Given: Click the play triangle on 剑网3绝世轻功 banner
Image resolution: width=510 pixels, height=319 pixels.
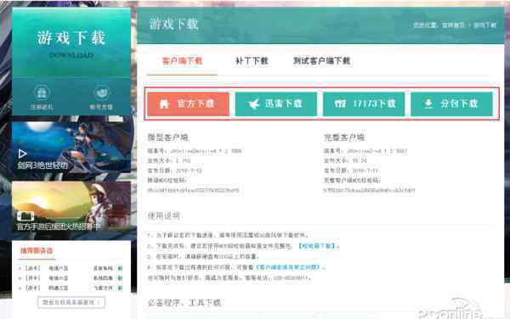Looking at the screenshot, I should pyautogui.click(x=22, y=154).
